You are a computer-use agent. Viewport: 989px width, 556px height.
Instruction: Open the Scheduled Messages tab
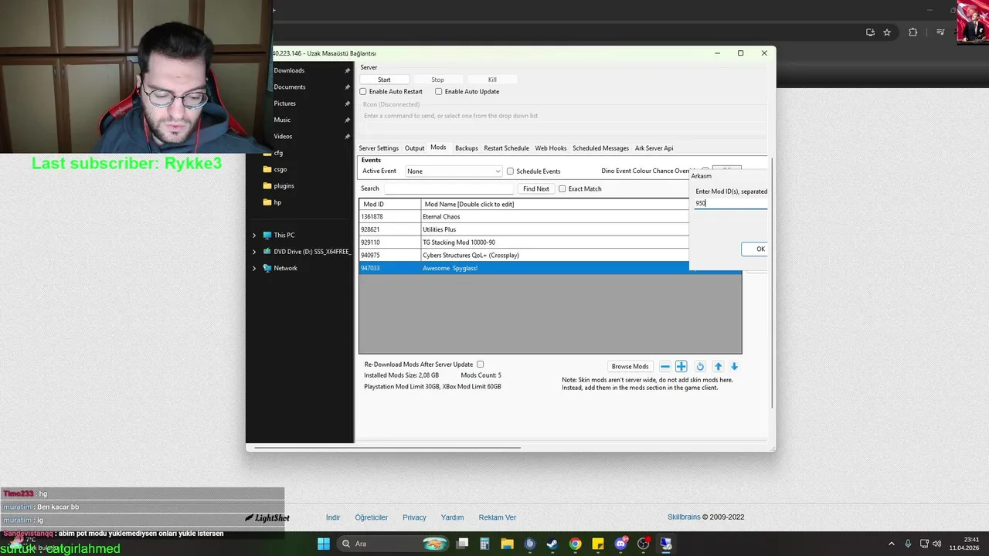coord(600,148)
